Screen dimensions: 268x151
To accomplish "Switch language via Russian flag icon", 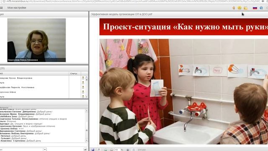I will pyautogui.click(x=255, y=8).
